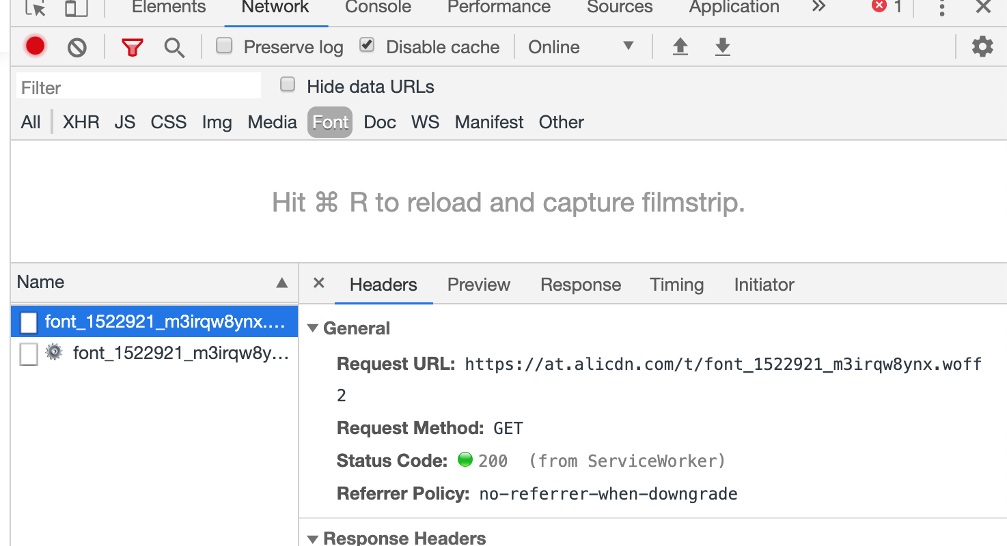Open the DevTools three-dot menu

click(x=942, y=8)
